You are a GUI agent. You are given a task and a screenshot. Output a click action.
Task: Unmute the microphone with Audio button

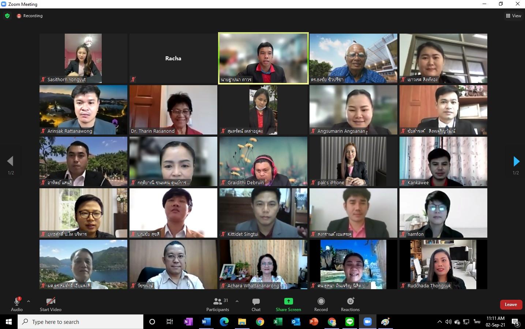tap(16, 304)
